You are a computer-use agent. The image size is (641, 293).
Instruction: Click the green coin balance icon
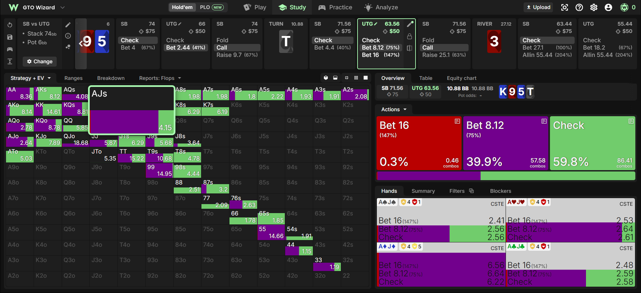pos(624,7)
